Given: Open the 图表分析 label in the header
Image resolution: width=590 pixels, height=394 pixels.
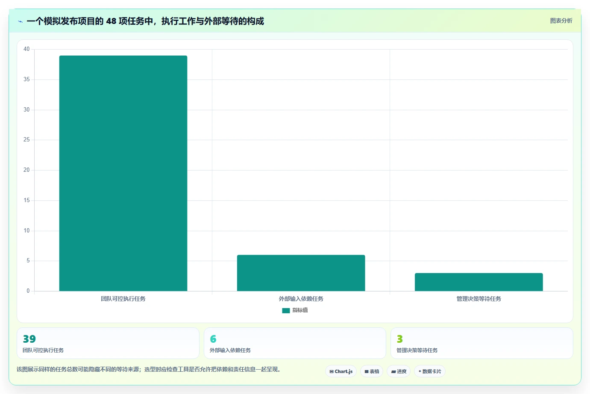Looking at the screenshot, I should click(x=561, y=21).
